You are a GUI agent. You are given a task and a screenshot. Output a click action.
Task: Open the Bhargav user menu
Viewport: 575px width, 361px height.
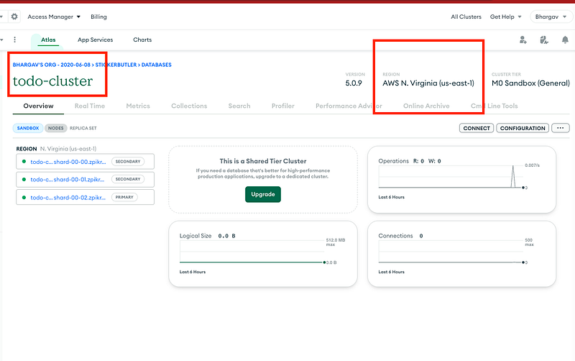coord(551,17)
